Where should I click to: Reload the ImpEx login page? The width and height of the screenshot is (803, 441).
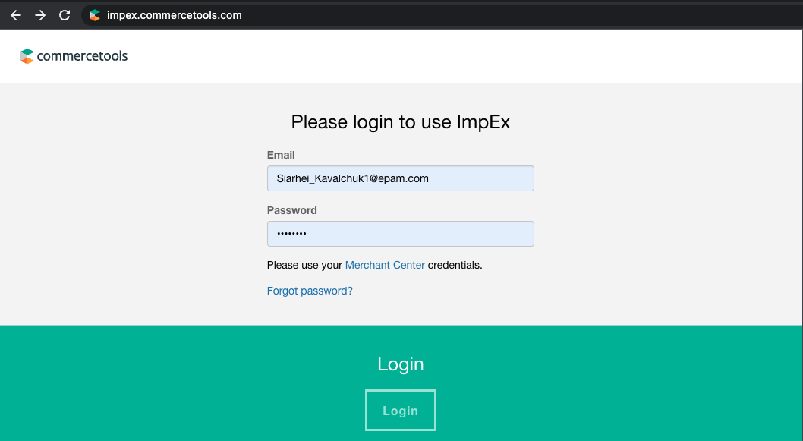click(x=65, y=15)
